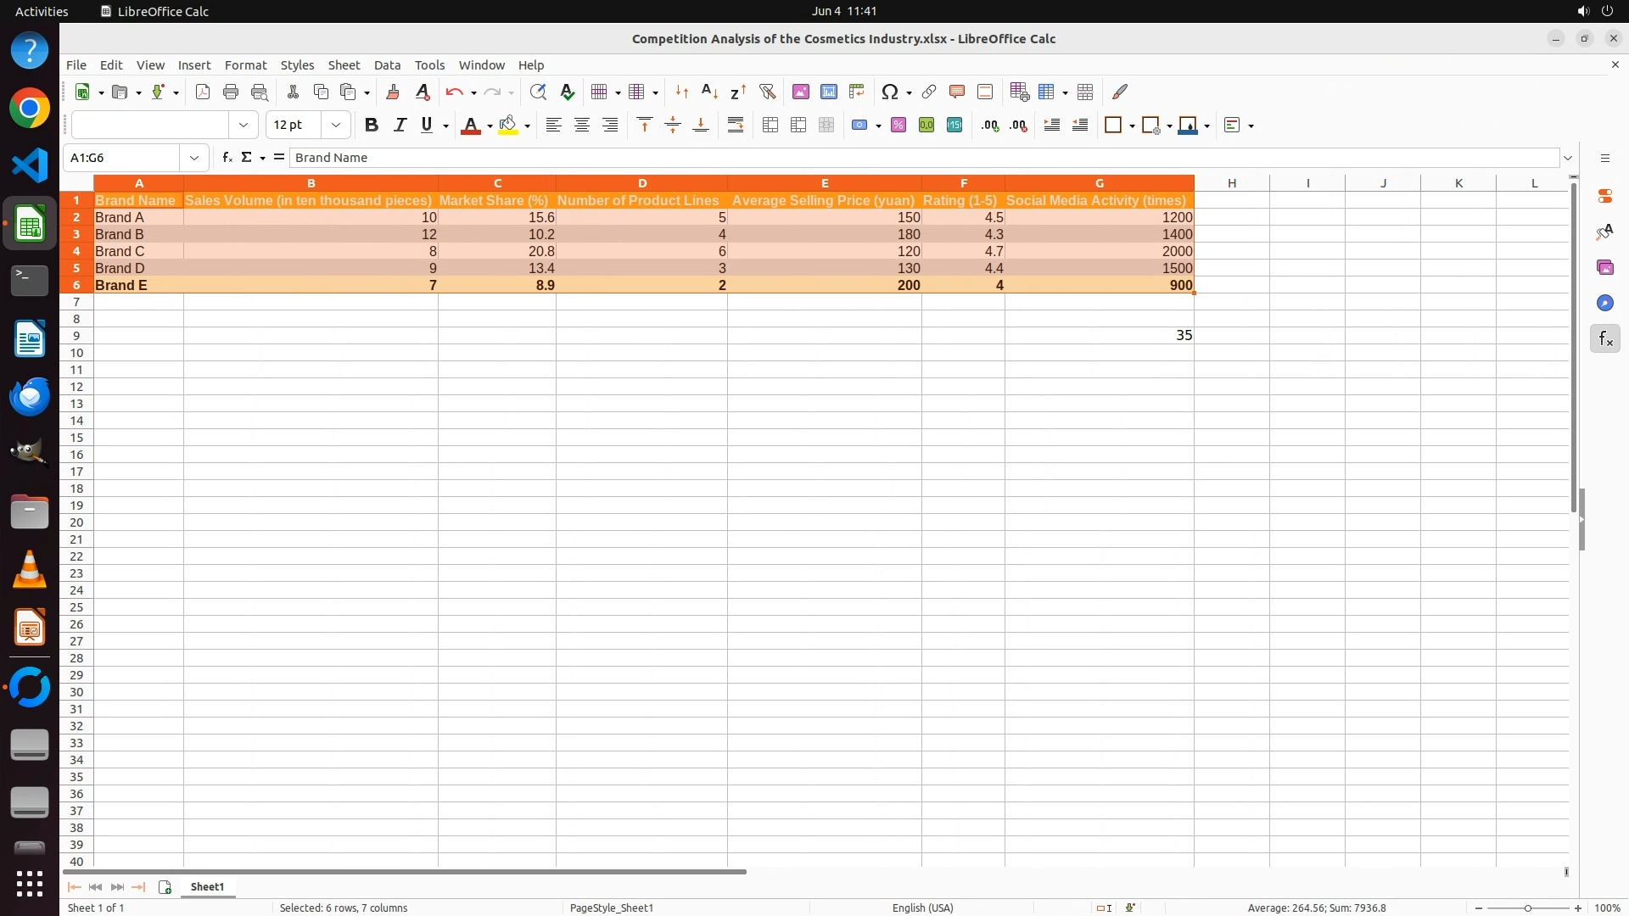Click Format as Percent icon

[x=898, y=126]
